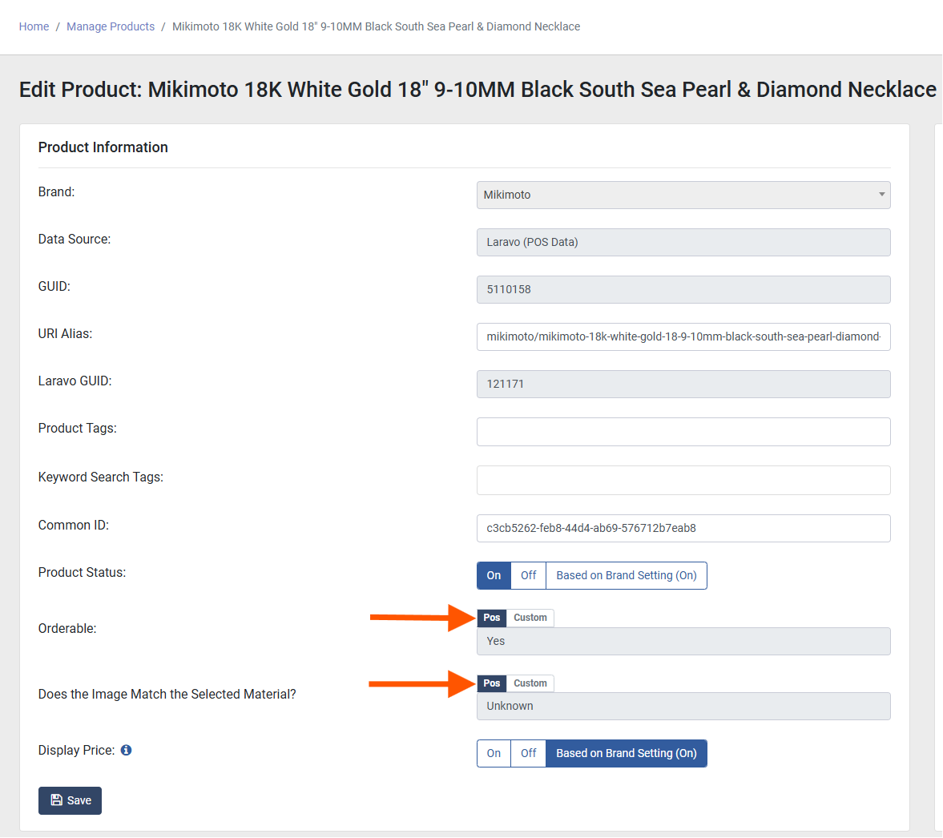
Task: Edit the URI Alias field
Action: click(683, 337)
